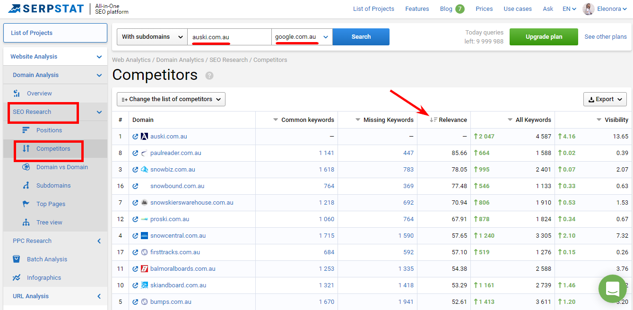This screenshot has height=310, width=633.
Task: Select Competitors in the sidebar
Action: click(x=53, y=149)
